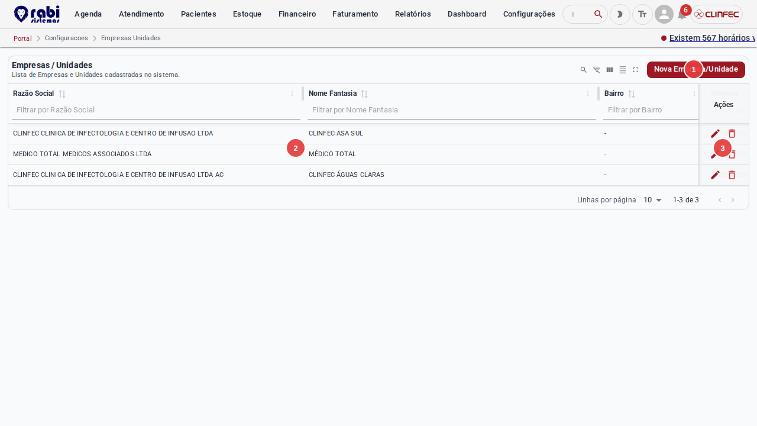Screen dimensions: 757x426
Task: Toggle row density icon
Action: point(623,70)
